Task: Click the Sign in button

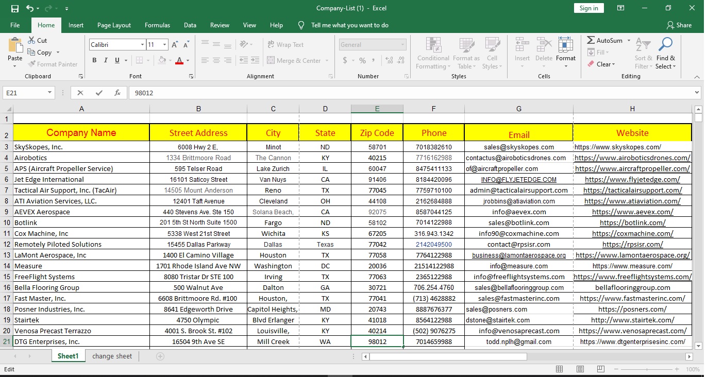Action: point(588,8)
